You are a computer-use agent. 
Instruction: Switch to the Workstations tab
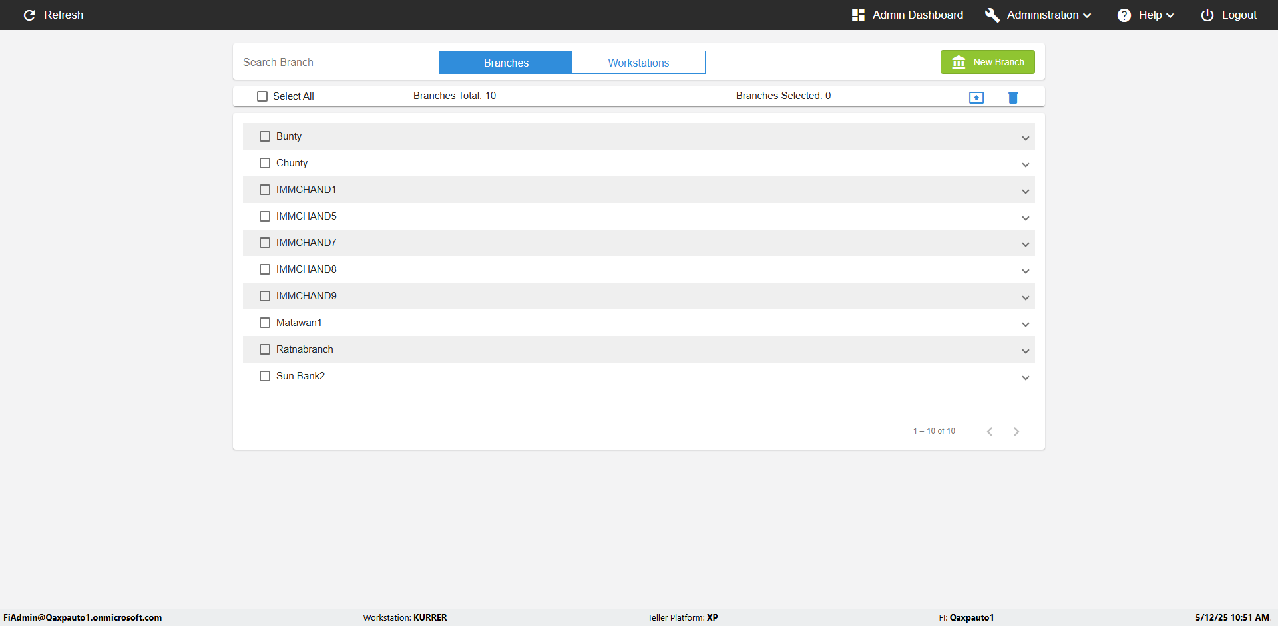click(639, 63)
